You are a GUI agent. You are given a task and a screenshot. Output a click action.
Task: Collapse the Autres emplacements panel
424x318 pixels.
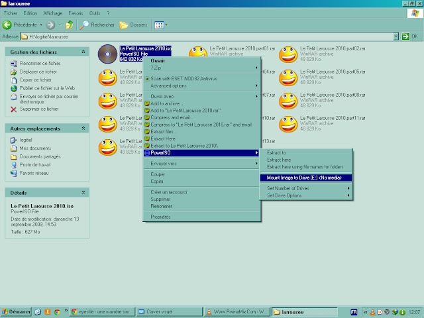click(x=83, y=129)
